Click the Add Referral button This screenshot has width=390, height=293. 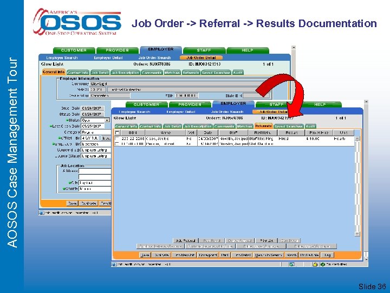(186, 241)
